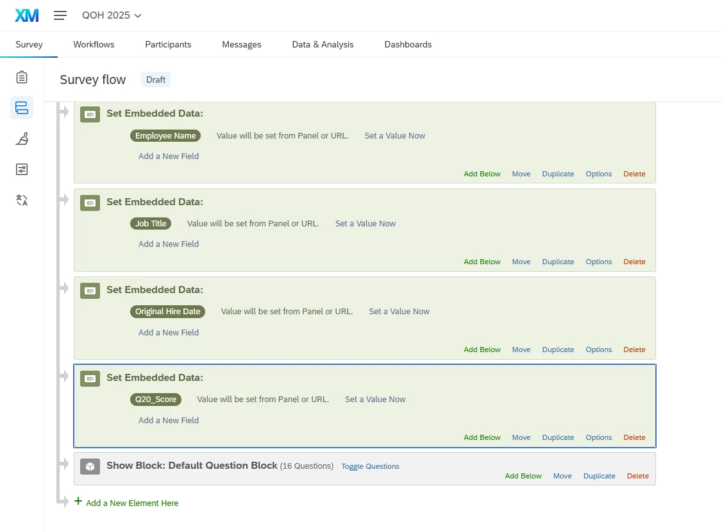Duplicate the Employee Name block
The image size is (722, 531).
click(558, 174)
